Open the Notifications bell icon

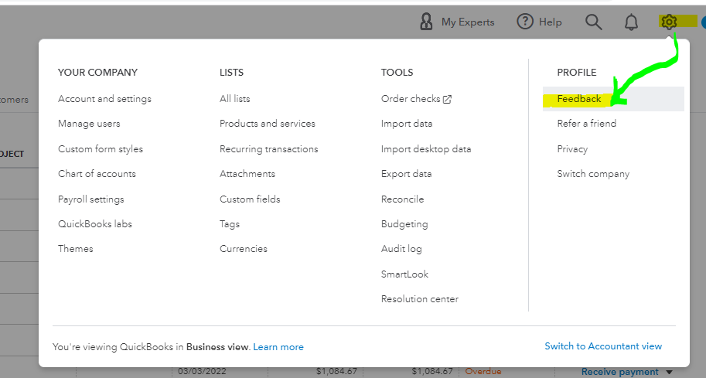coord(631,22)
